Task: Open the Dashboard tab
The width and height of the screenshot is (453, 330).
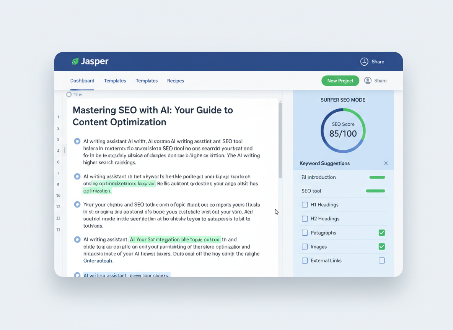Action: [82, 81]
